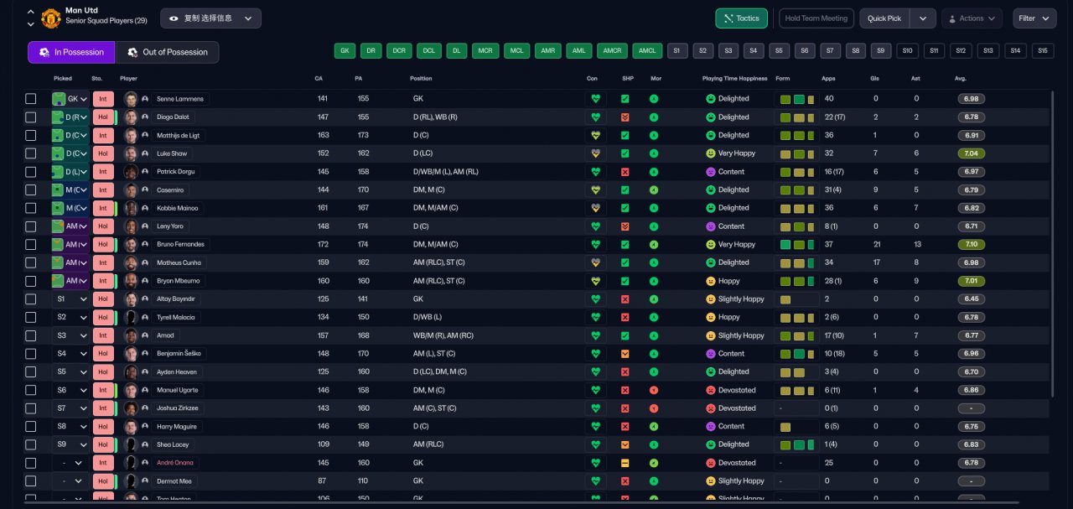
Task: Click Luke Shaw's morale icon
Action: 654,153
